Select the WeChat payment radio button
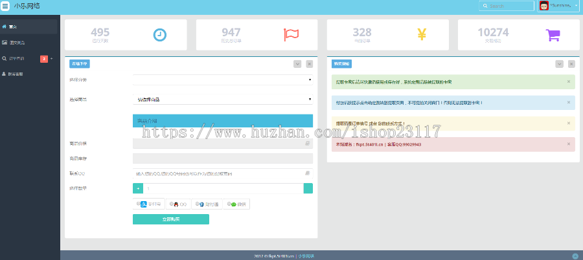 (229, 204)
